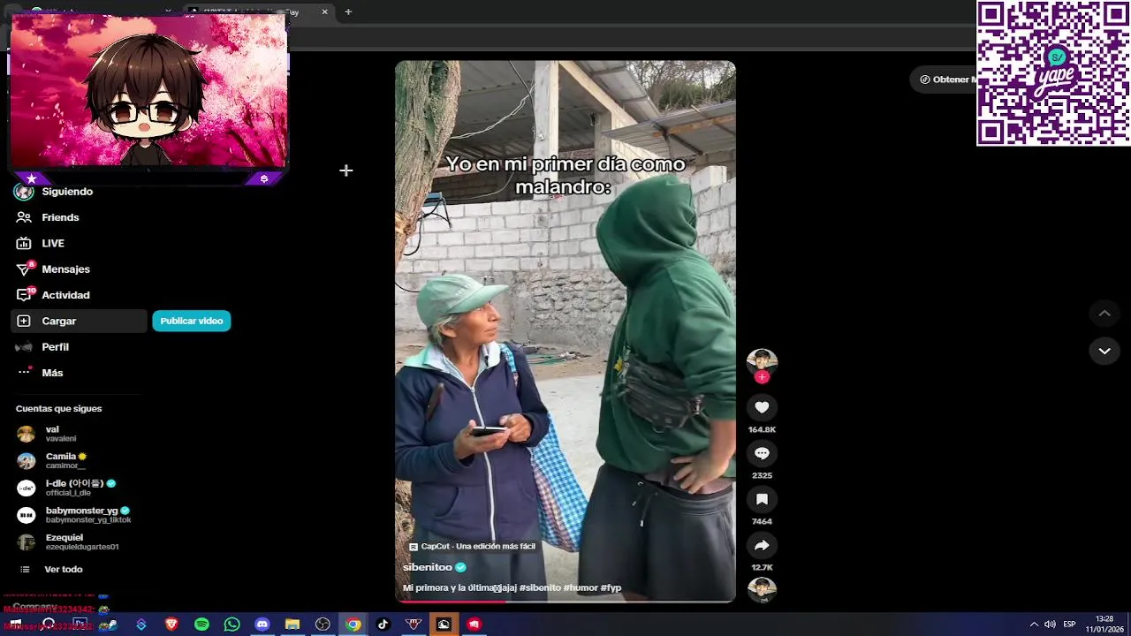Open the CapCut edición más fácil link
Viewport: 1131px width, 636px height.
[x=472, y=547]
